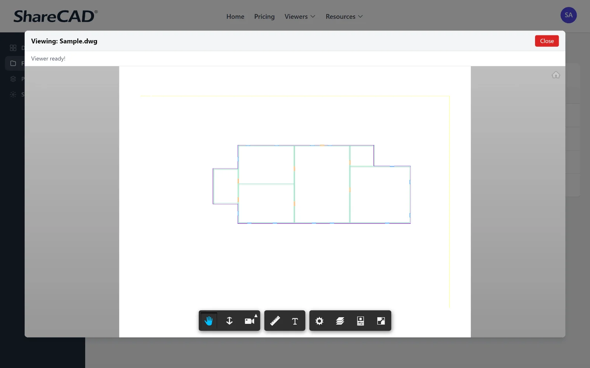This screenshot has width=590, height=368.
Task: Toggle full screen mode
Action: click(x=381, y=321)
